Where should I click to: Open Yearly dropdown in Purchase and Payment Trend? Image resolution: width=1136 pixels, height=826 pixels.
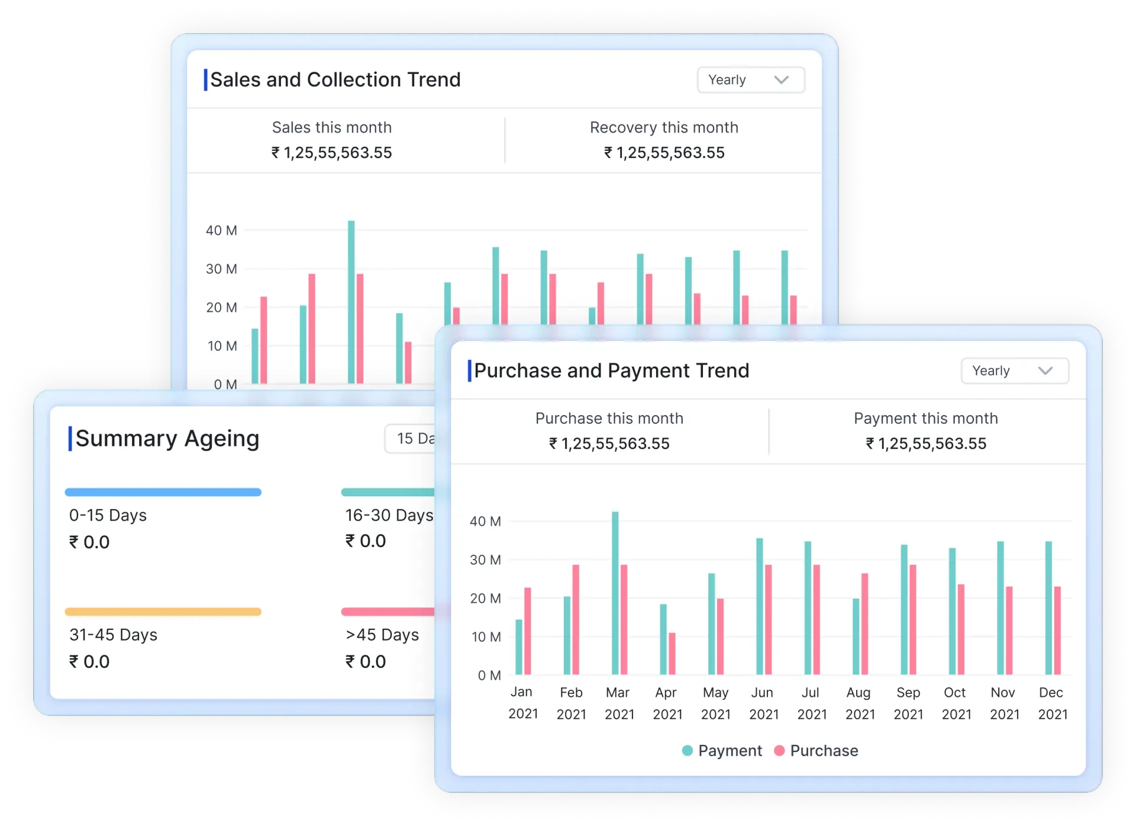tap(1015, 371)
